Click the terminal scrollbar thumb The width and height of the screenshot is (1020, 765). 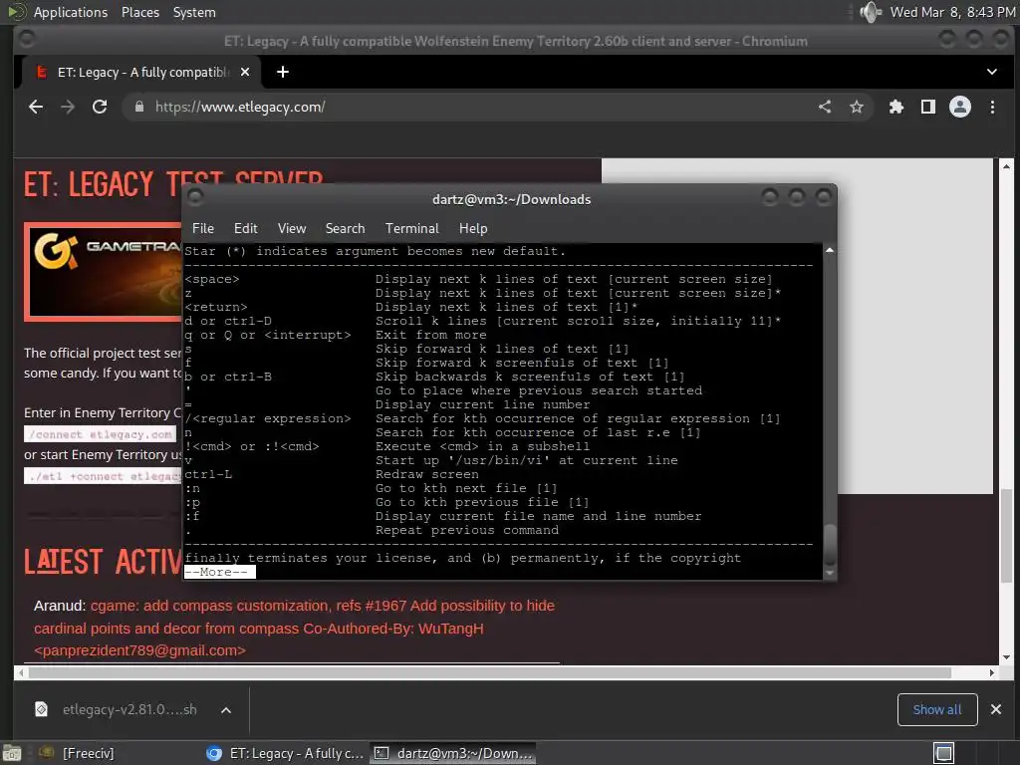(x=830, y=545)
